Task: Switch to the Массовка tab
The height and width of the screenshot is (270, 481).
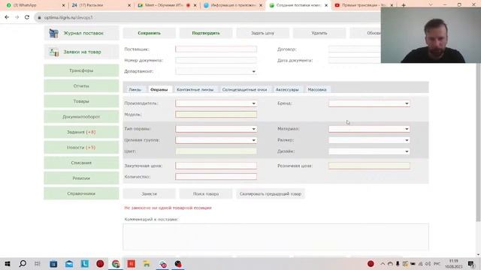Action: (317, 90)
